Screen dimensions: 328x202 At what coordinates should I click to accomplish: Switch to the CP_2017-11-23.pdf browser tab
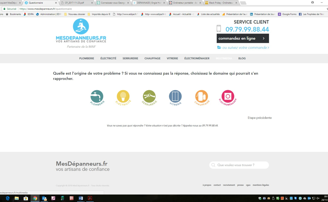point(77,3)
